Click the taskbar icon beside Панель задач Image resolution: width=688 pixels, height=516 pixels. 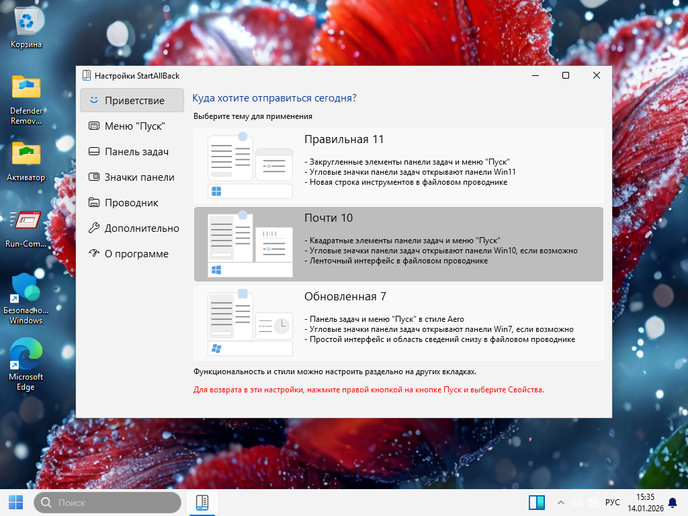[94, 151]
